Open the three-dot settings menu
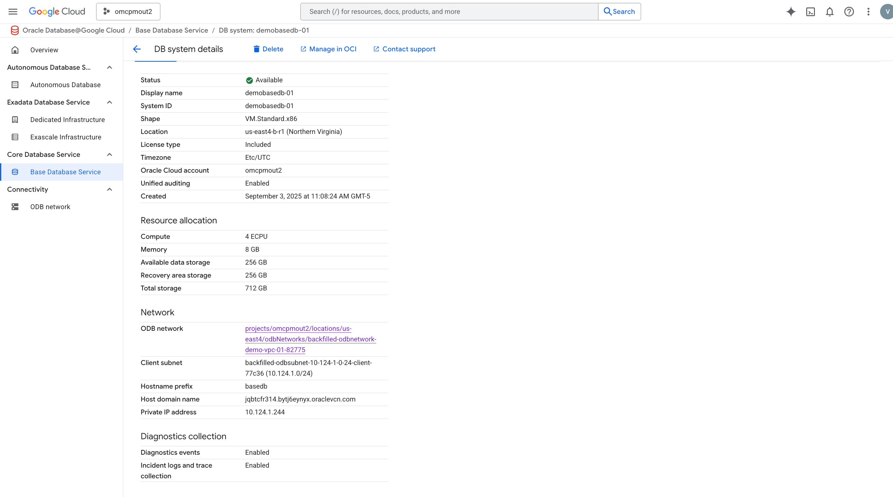The width and height of the screenshot is (893, 497). [x=868, y=11]
